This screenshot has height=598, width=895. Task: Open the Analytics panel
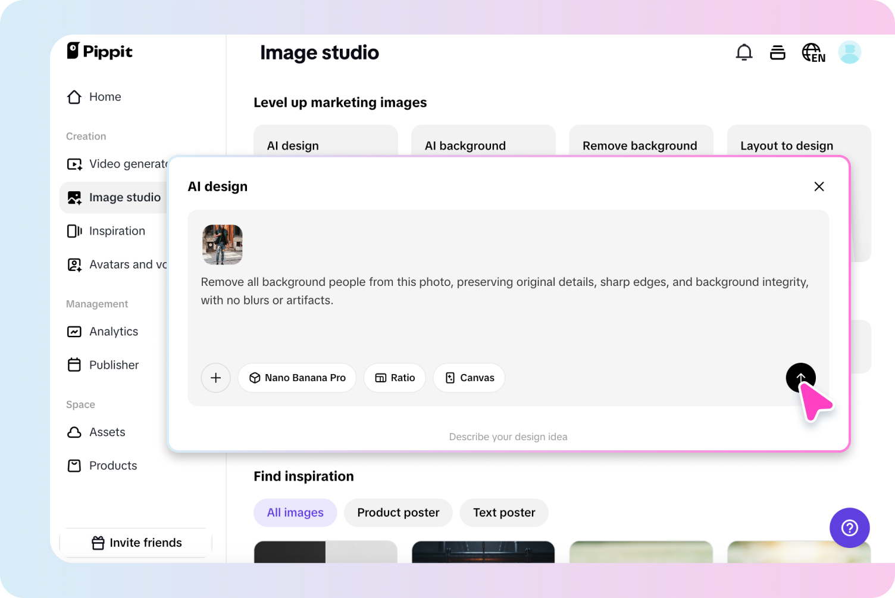click(113, 331)
